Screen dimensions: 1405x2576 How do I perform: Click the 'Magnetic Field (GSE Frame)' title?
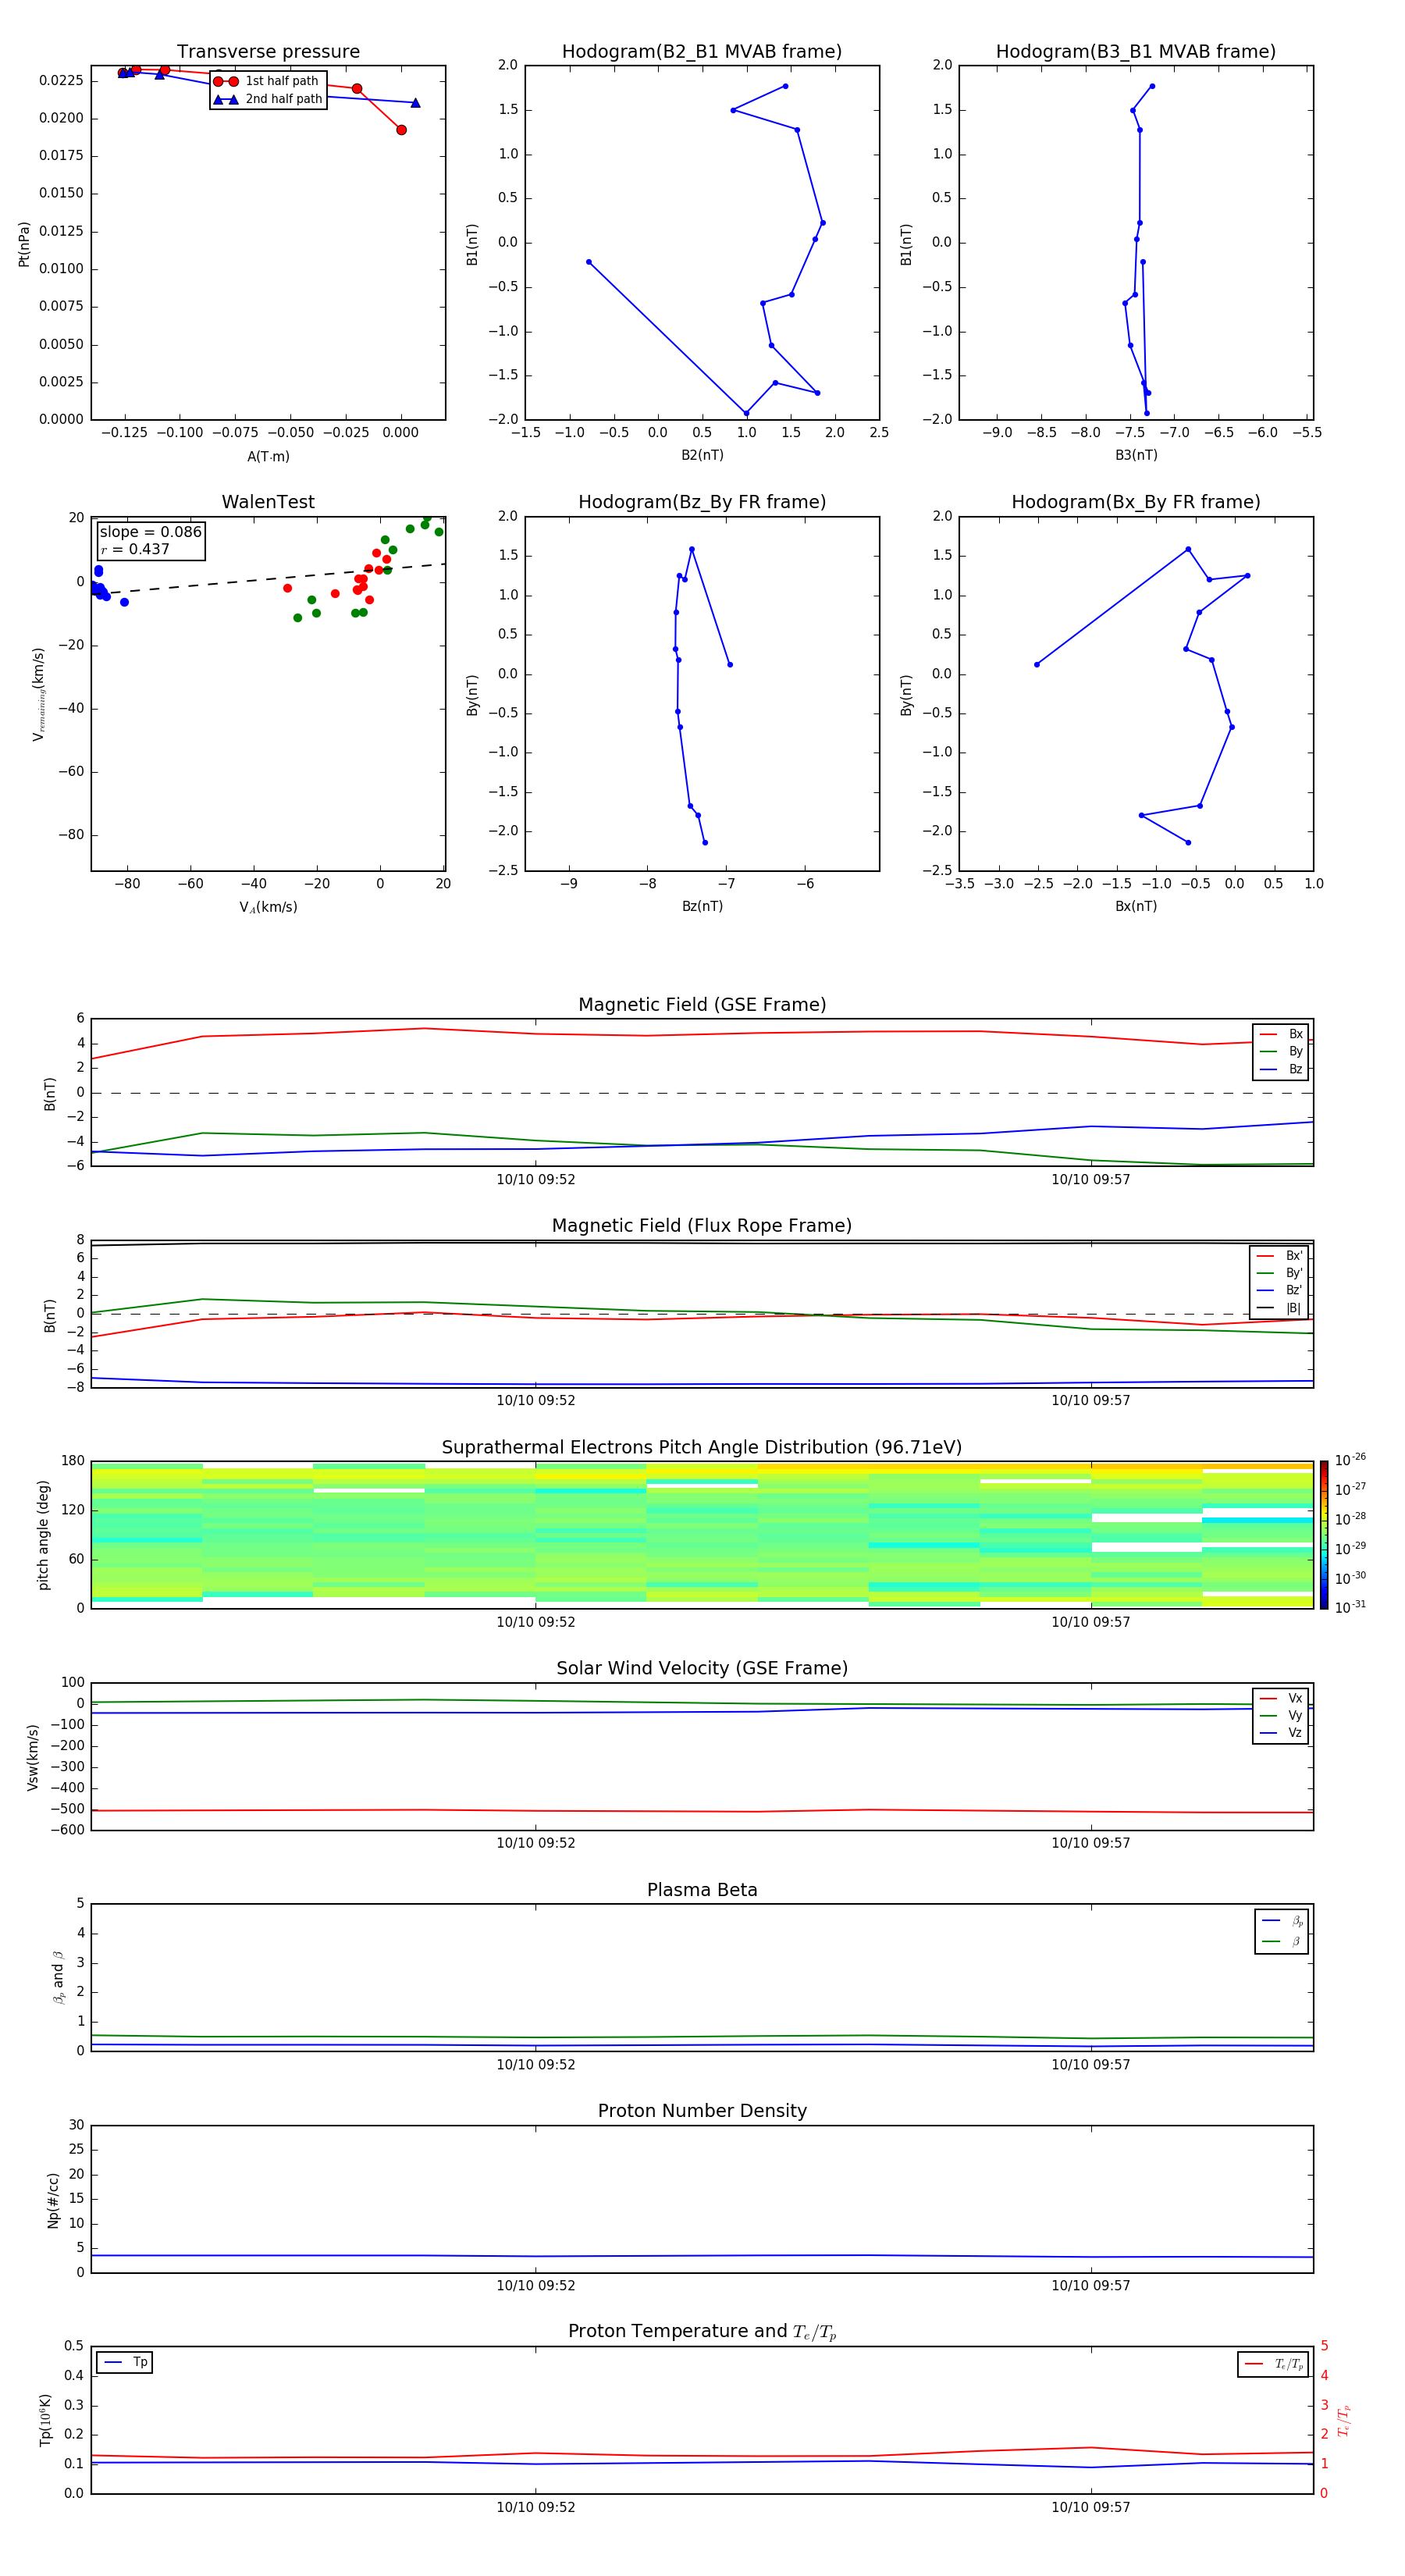click(x=702, y=1005)
